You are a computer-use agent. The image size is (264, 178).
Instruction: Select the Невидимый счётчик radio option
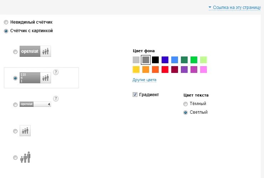(x=6, y=22)
